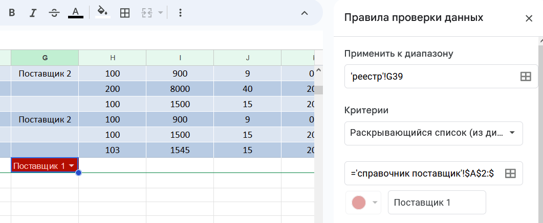Screen dimensions: 543x223
Task: Open the Поставщик 1 dropdown in cell G
Action: (72, 166)
